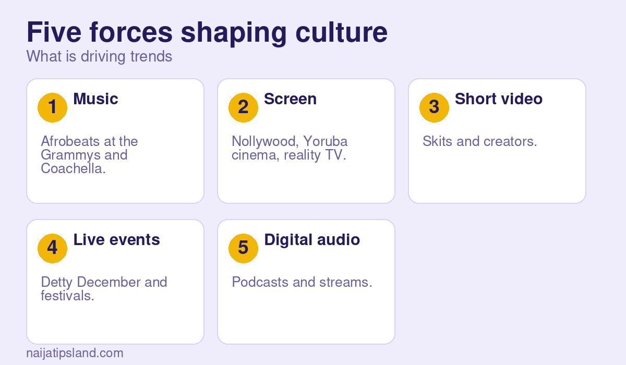Select the 'Music' card heading
This screenshot has height=365, width=626.
[95, 99]
